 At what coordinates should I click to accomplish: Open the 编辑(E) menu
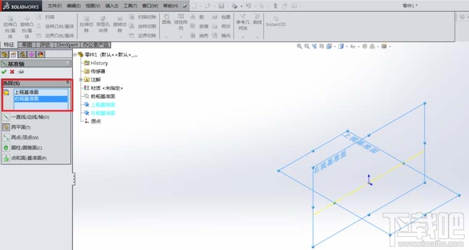(73, 6)
